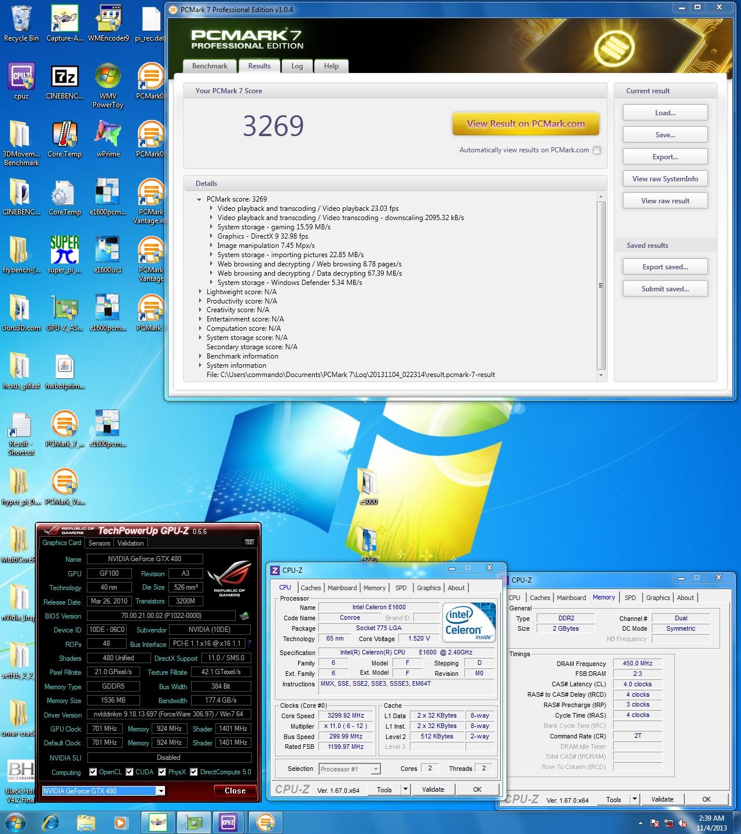Switch to PCMark taskbar icon
Viewport: 741px width, 834px height.
pos(265,822)
